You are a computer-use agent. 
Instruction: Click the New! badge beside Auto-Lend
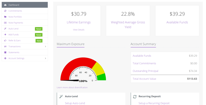(x=39, y=29)
